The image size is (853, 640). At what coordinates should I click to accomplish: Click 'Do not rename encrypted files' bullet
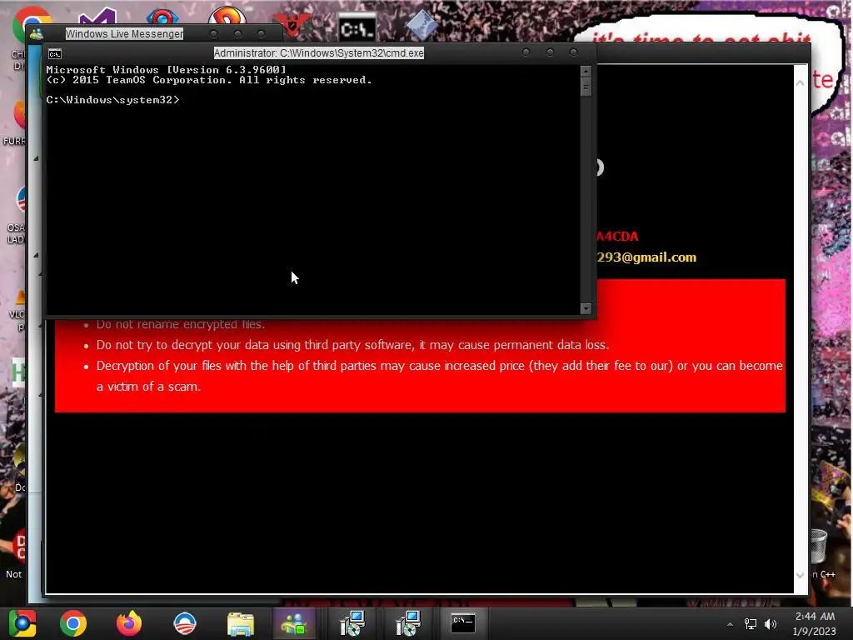(x=181, y=324)
